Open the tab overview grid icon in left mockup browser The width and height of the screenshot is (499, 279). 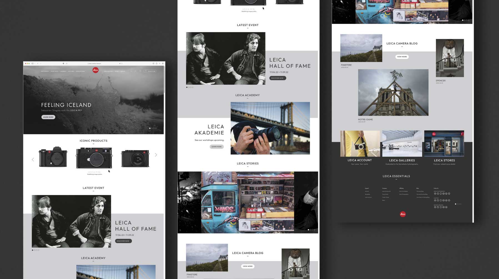tap(163, 63)
